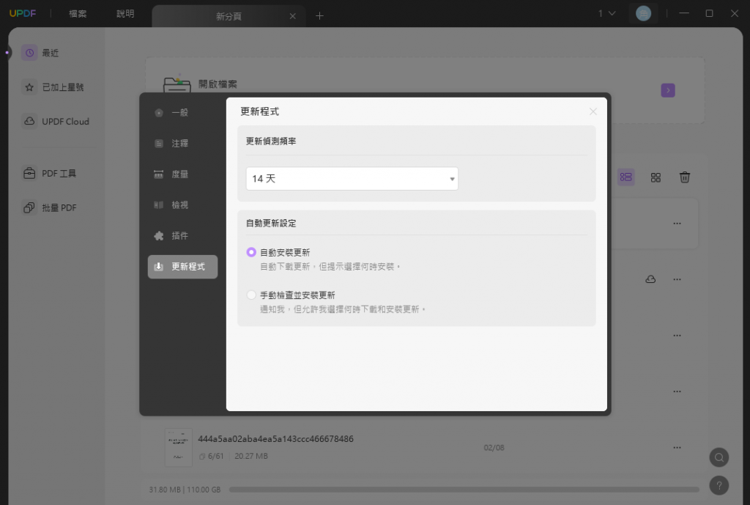Open the 注釋 settings category

coord(182,143)
